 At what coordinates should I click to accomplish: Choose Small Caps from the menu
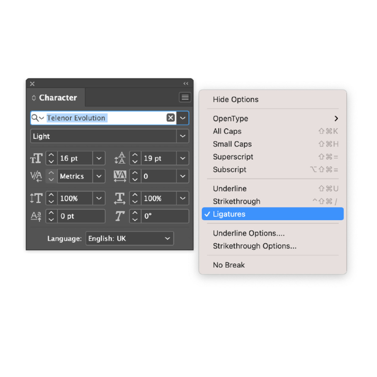(x=273, y=144)
